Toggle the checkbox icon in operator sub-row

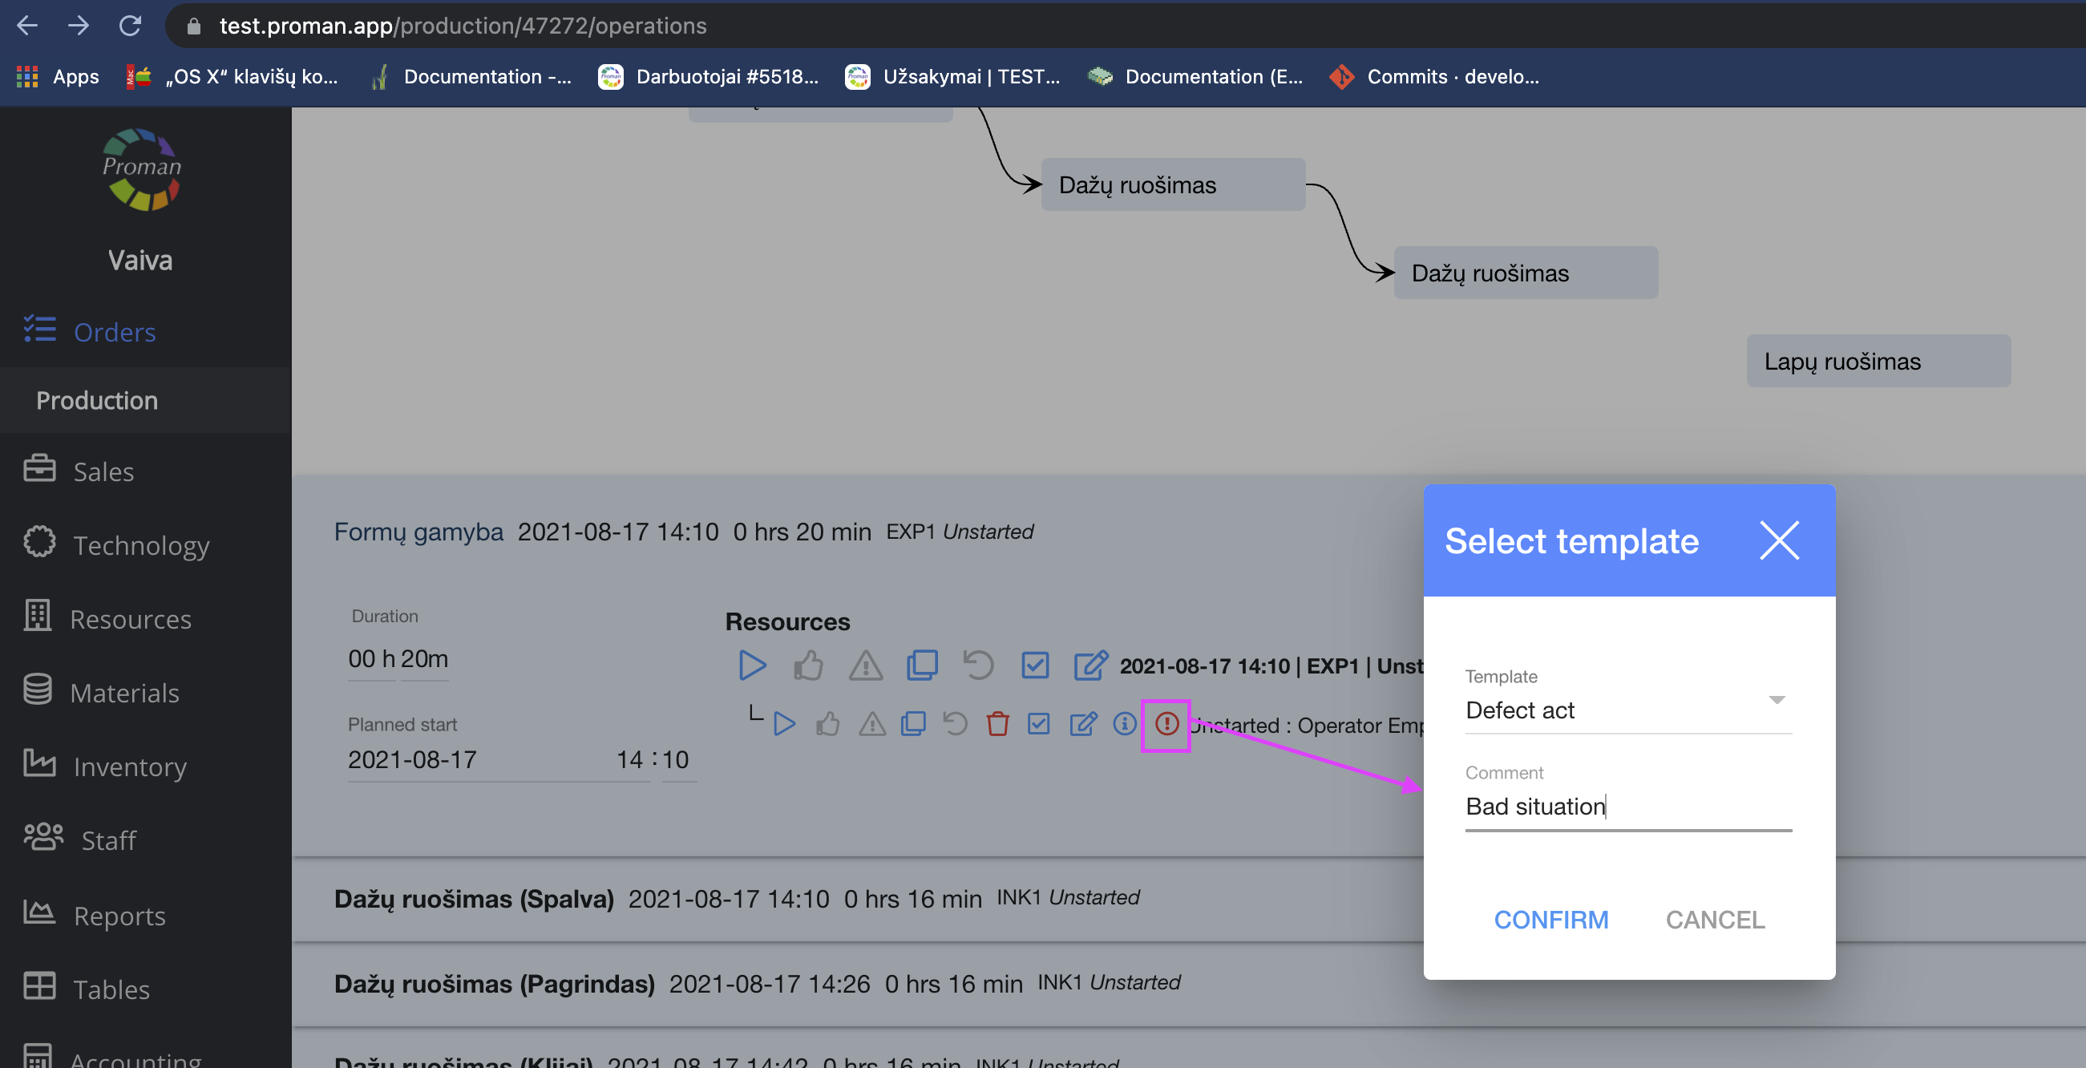[x=1038, y=723]
